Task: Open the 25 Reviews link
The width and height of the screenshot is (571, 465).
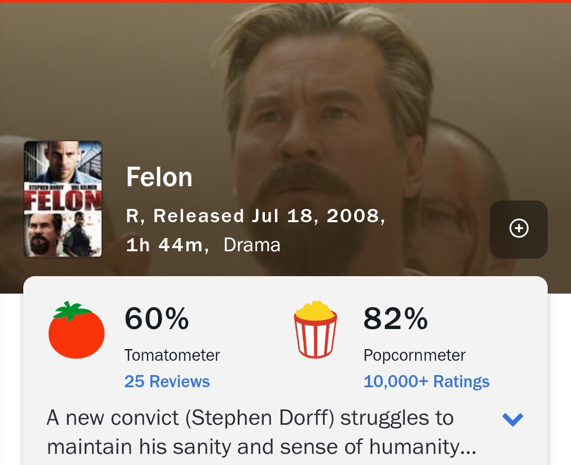Action: click(x=167, y=381)
